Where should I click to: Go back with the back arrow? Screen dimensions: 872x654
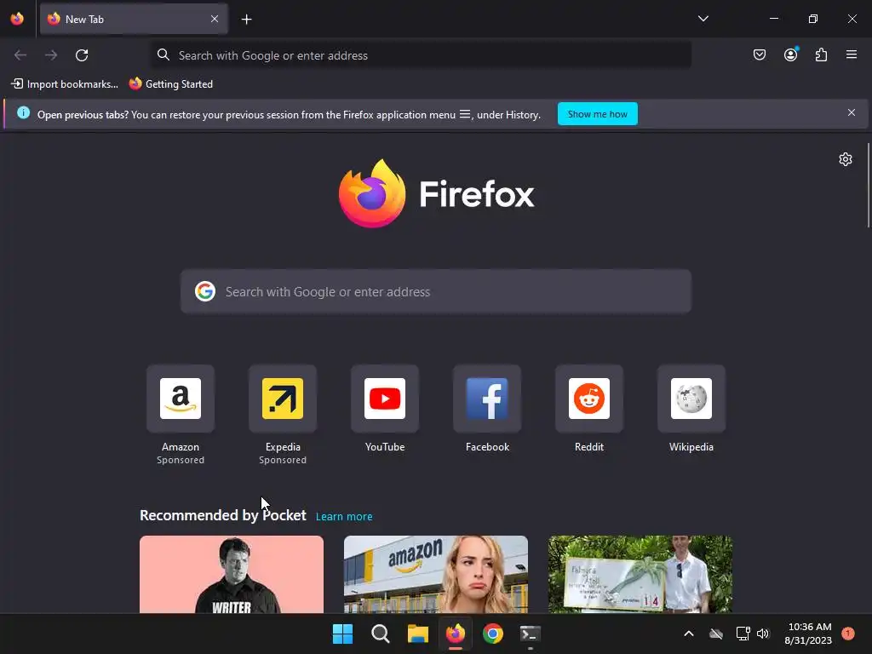(20, 55)
